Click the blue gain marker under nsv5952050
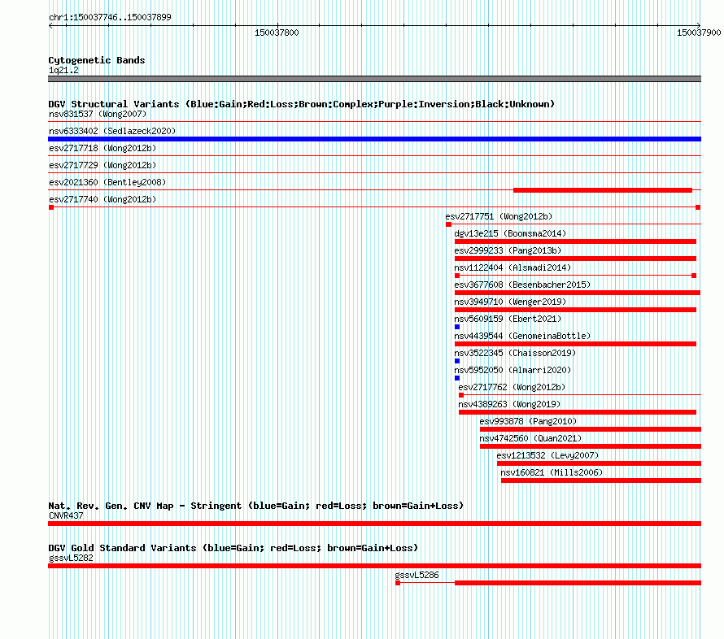 (457, 378)
